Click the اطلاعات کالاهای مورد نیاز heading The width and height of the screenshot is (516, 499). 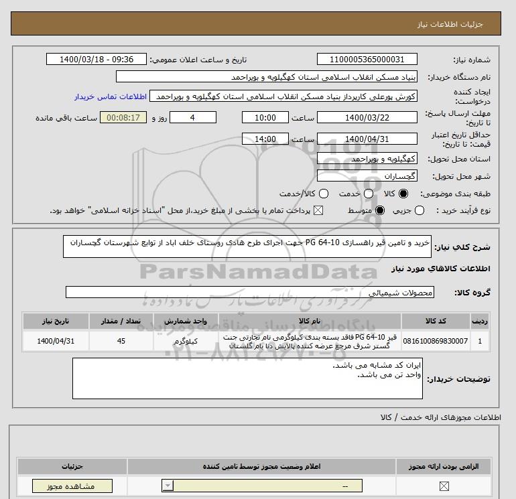441,269
